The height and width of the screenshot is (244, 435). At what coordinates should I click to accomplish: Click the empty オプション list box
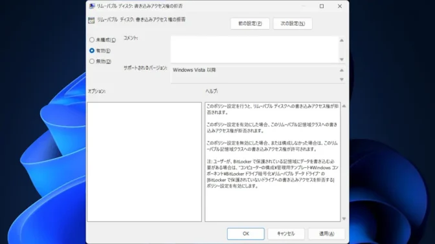144,162
